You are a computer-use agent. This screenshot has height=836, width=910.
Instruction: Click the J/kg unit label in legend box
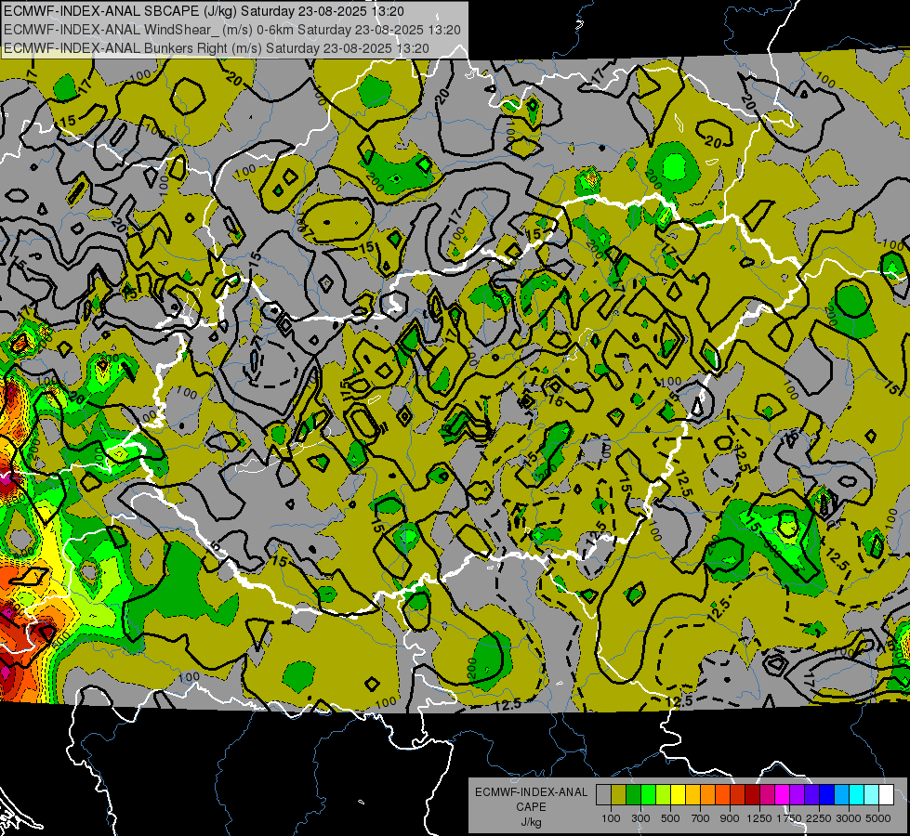[531, 822]
